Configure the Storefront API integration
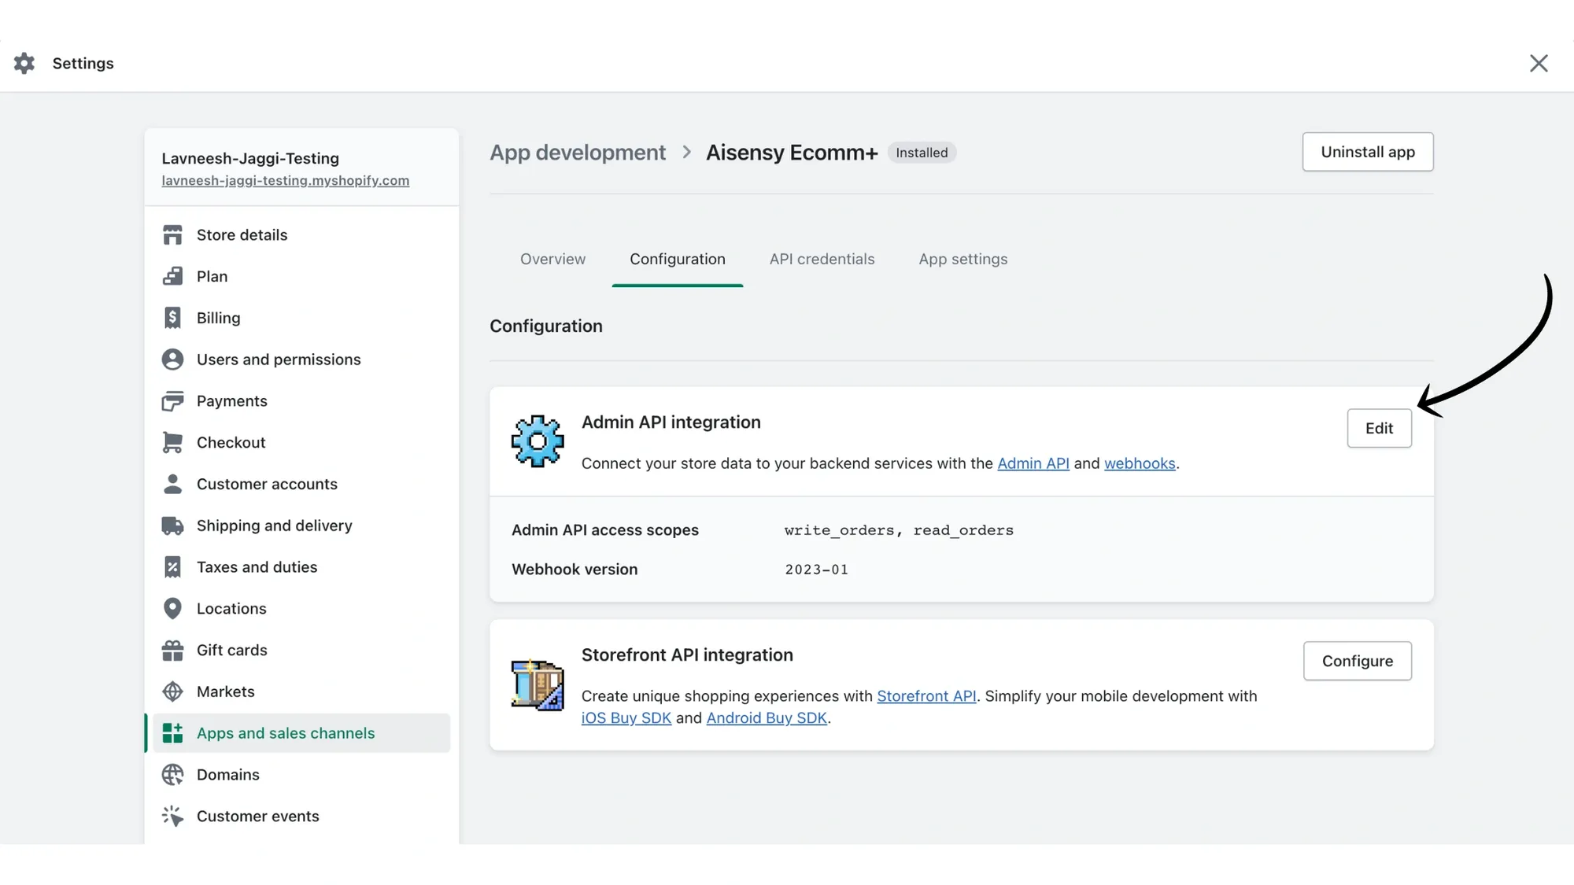The height and width of the screenshot is (885, 1574). [x=1357, y=661]
